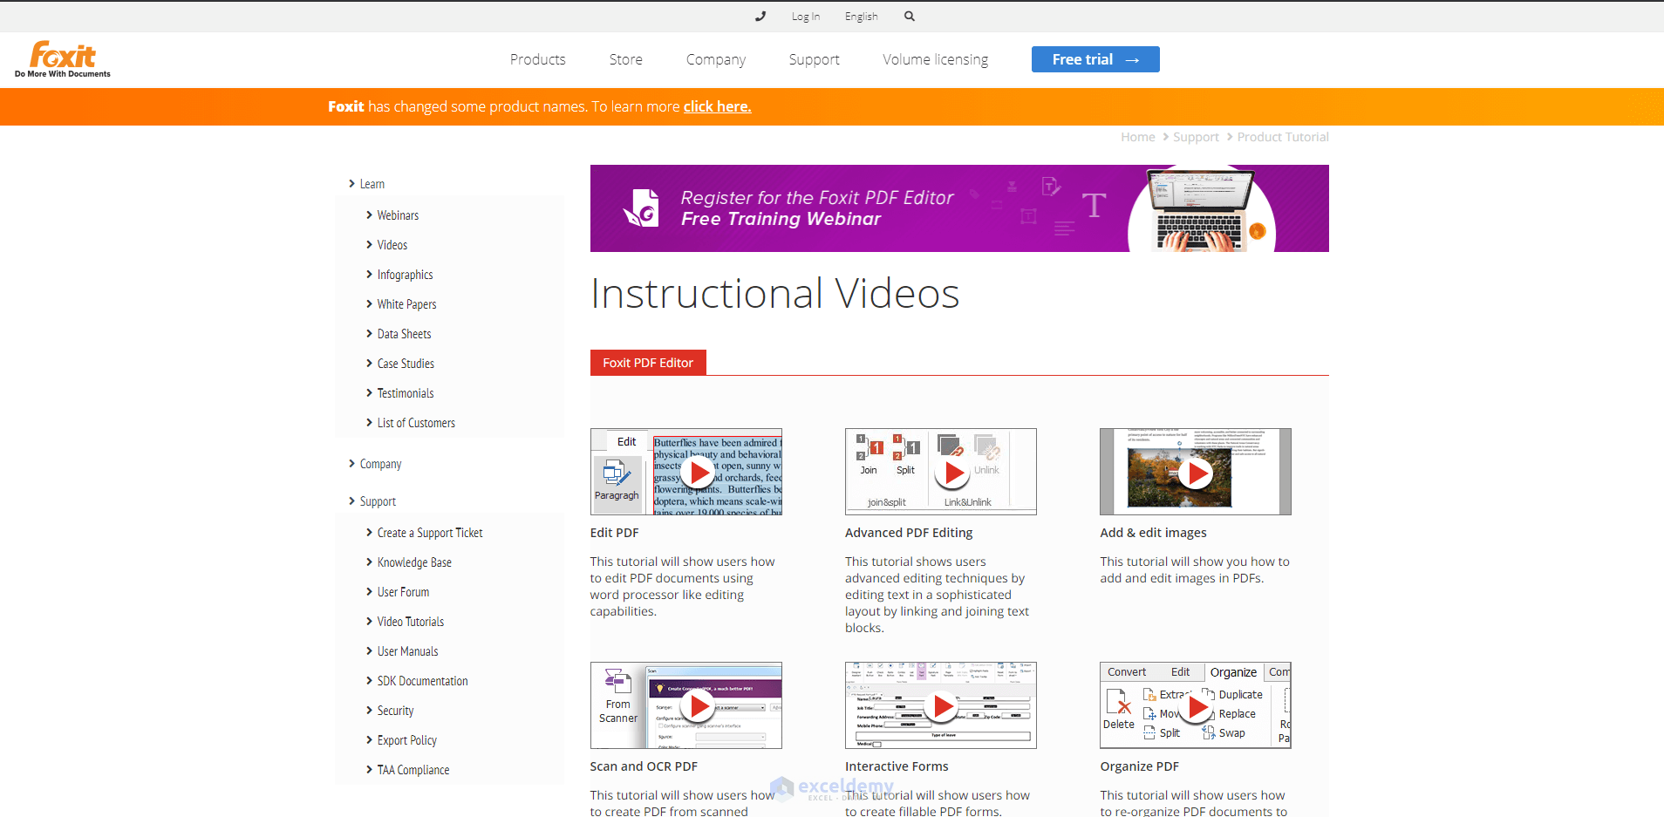Screen dimensions: 1664x817
Task: Open White Papers in the sidebar
Action: (x=406, y=304)
